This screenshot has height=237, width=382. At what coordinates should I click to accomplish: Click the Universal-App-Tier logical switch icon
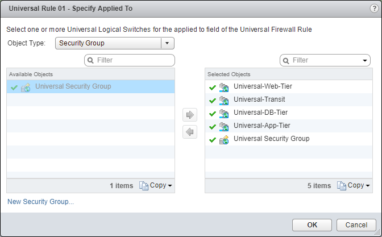tap(223, 126)
